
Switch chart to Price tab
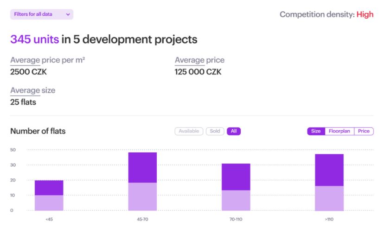pyautogui.click(x=364, y=131)
